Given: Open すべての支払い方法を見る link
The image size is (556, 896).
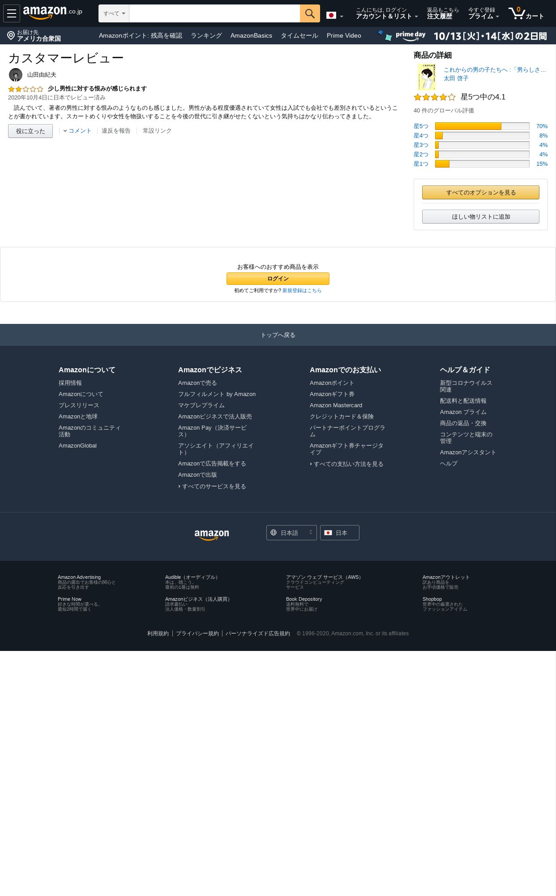Looking at the screenshot, I should point(348,464).
